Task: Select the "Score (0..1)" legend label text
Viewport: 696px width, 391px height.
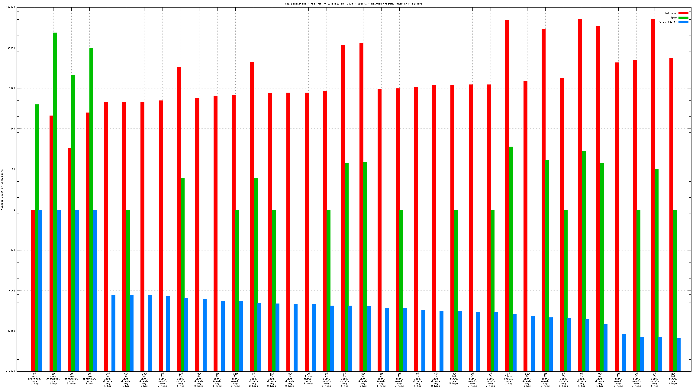Action: click(x=668, y=22)
